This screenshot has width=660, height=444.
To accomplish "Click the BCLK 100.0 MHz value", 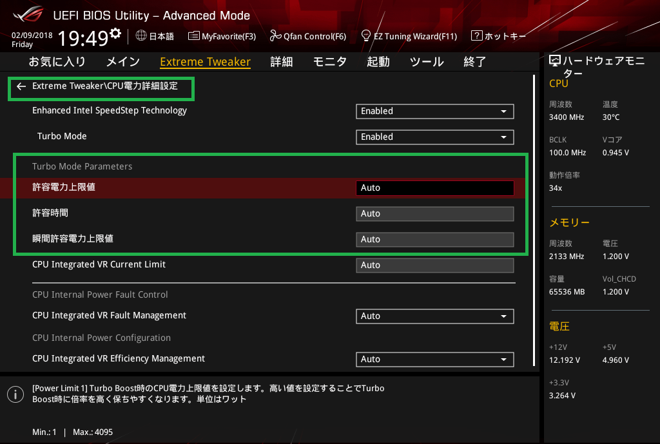I will pos(567,153).
